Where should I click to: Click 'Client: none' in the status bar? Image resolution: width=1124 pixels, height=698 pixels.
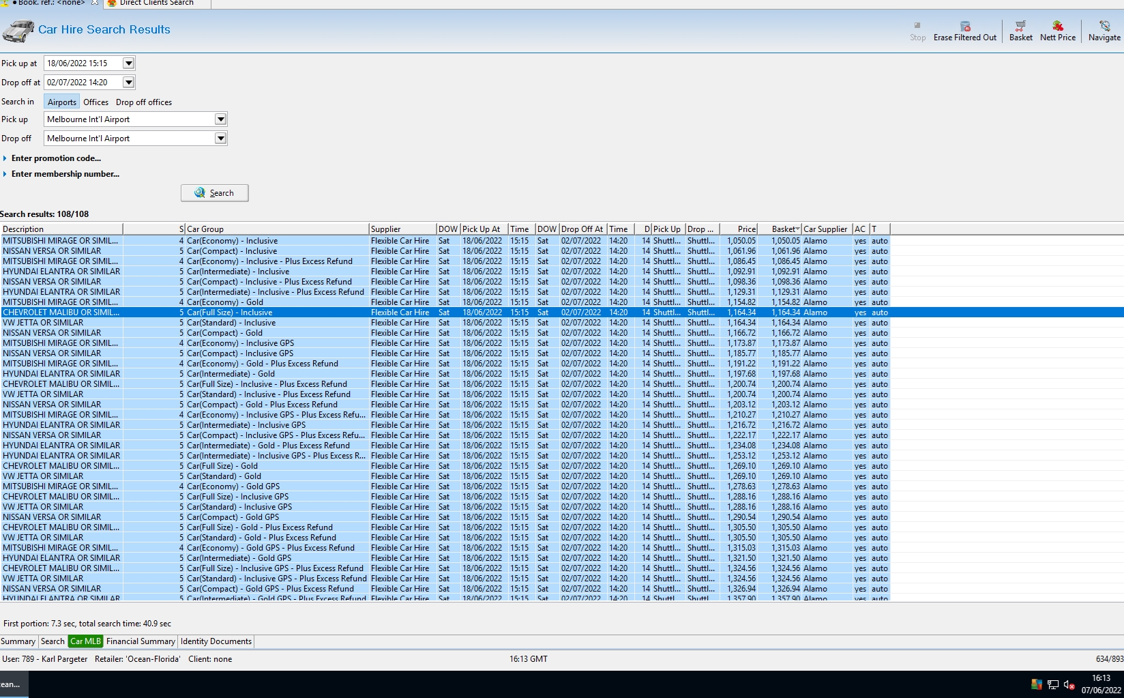[x=210, y=659]
